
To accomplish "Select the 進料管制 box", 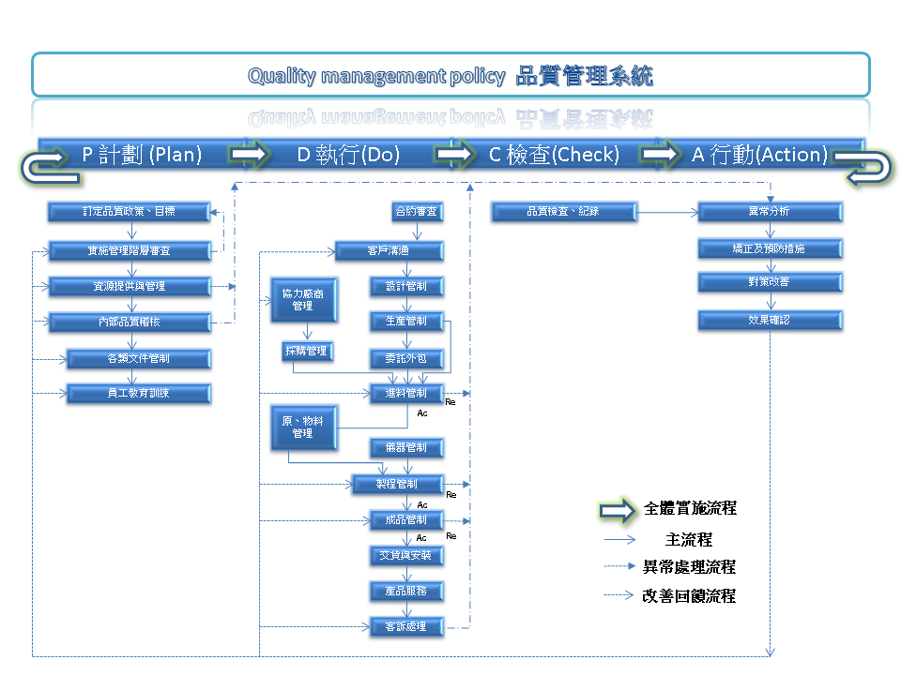I will [406, 393].
